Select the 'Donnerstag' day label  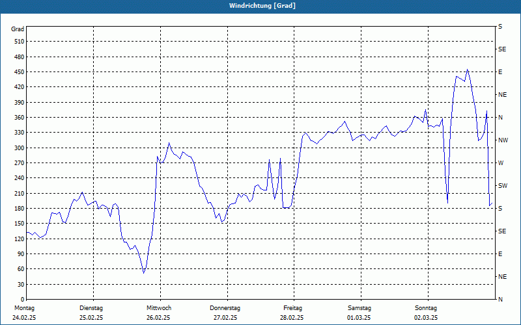[x=225, y=308]
